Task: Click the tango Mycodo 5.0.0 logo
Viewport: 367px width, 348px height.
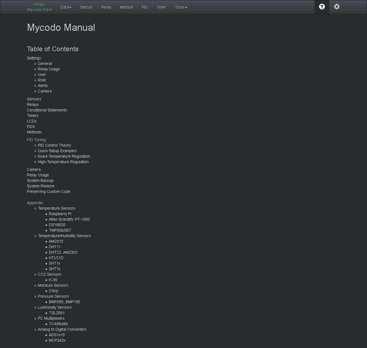Action: pyautogui.click(x=39, y=7)
